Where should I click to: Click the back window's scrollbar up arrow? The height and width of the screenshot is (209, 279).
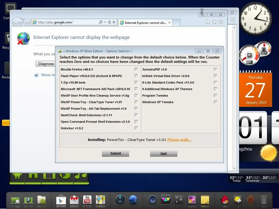click(234, 27)
